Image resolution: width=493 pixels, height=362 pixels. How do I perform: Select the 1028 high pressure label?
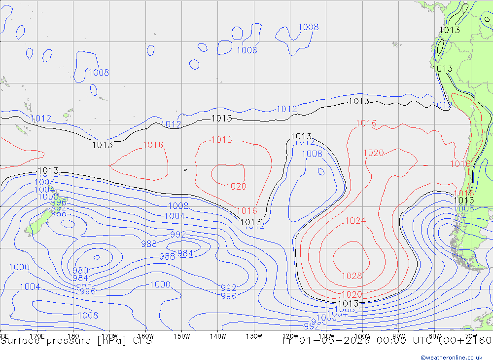tap(352, 276)
